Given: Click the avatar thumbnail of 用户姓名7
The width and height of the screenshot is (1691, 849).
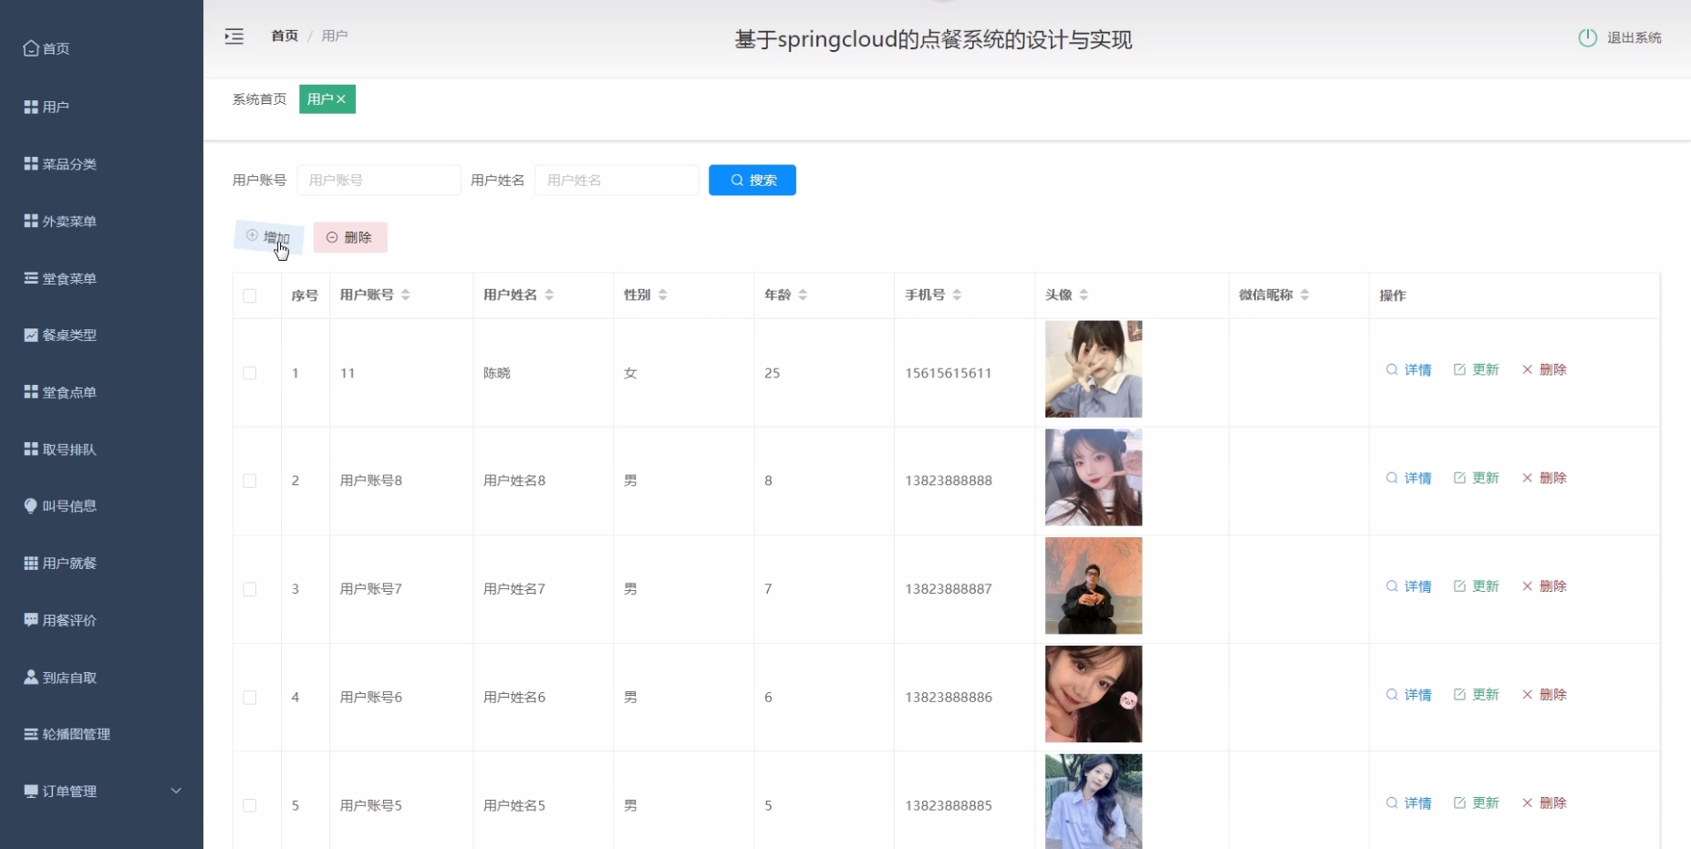Looking at the screenshot, I should pos(1094,586).
